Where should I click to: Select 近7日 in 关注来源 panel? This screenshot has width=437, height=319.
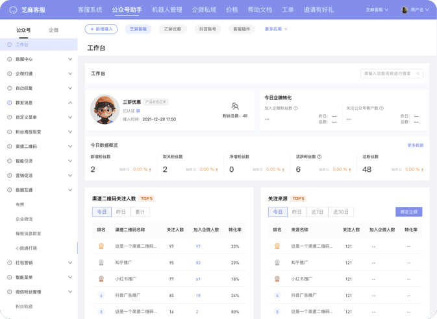(317, 212)
